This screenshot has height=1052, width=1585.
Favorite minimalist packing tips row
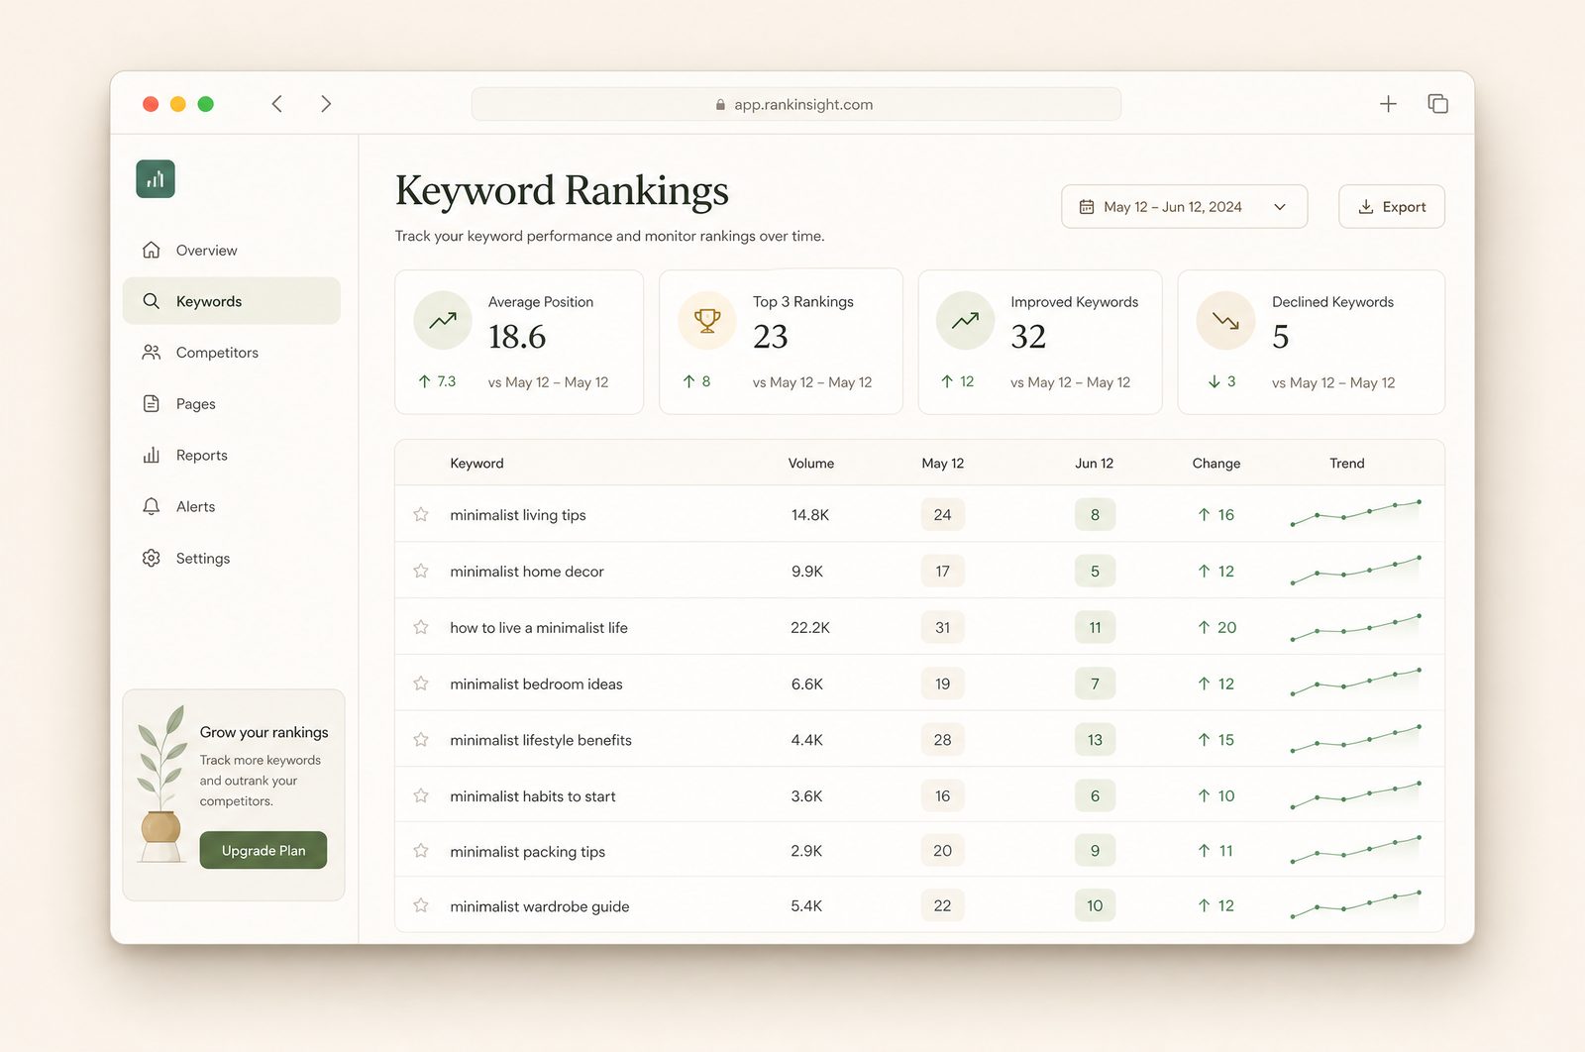coord(421,851)
